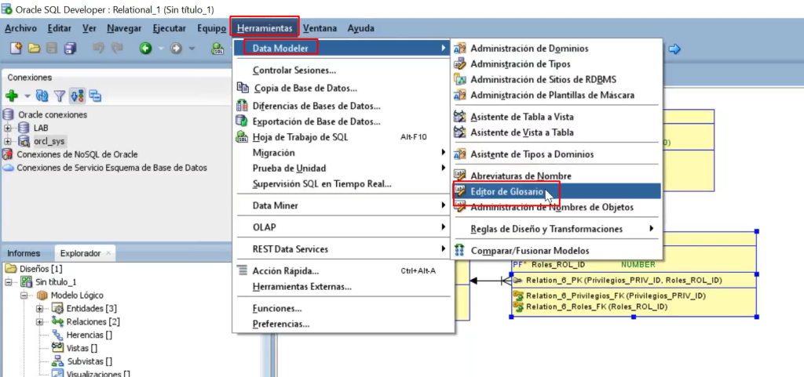The height and width of the screenshot is (377, 804).
Task: Click the Filter funnel icon in Conexiones
Action: 60,96
